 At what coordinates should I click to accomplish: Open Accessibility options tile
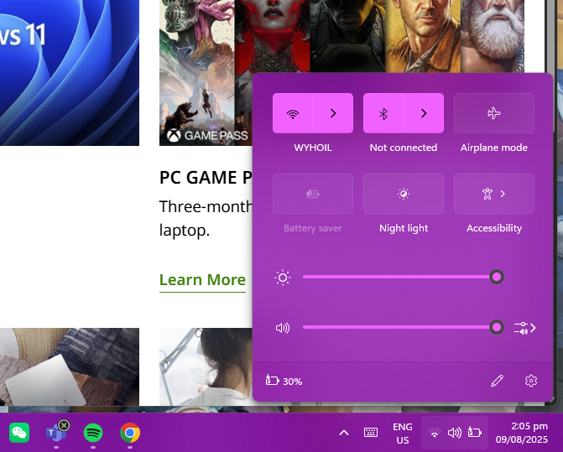click(x=494, y=194)
